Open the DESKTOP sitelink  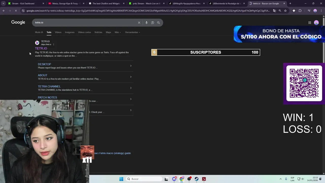coord(44,64)
